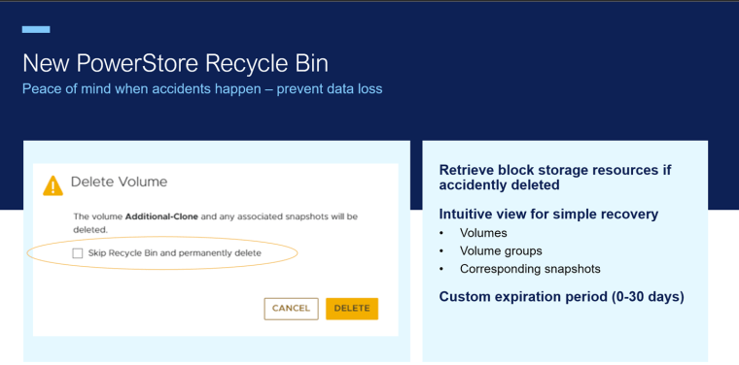Click Custom expiration period heading
Image resolution: width=739 pixels, height=365 pixels.
pyautogui.click(x=561, y=297)
